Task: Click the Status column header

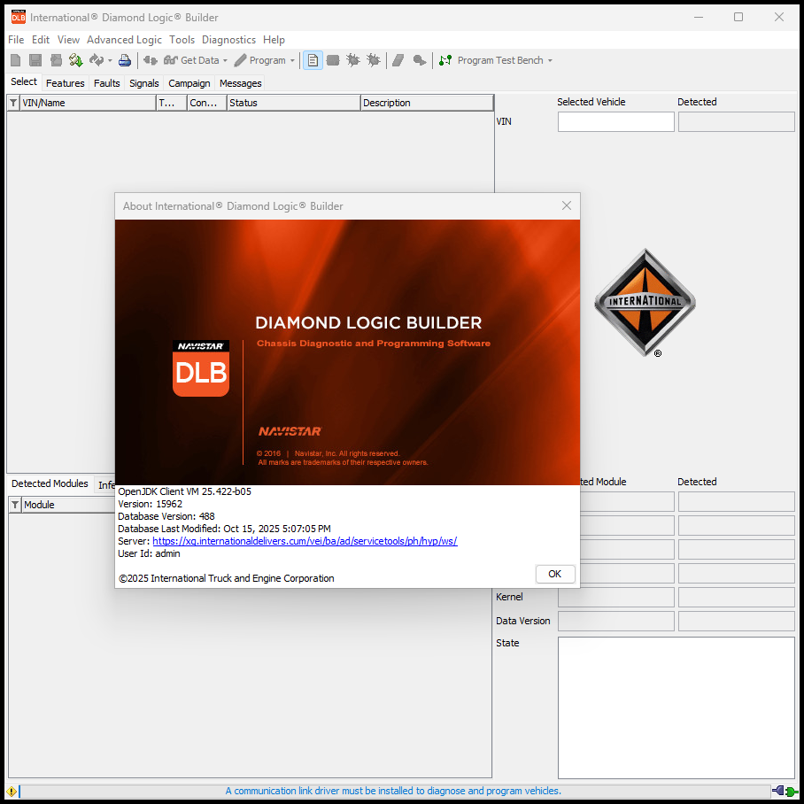Action: point(293,103)
